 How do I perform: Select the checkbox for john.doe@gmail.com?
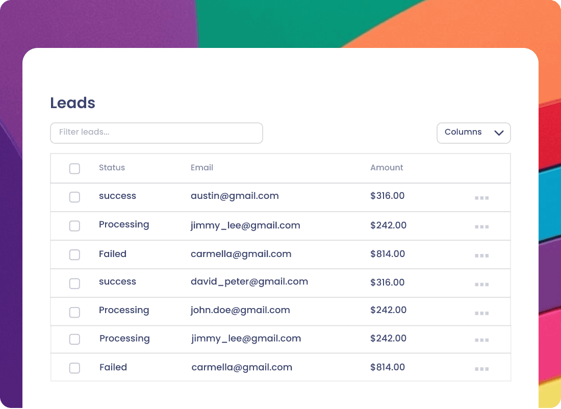74,313
